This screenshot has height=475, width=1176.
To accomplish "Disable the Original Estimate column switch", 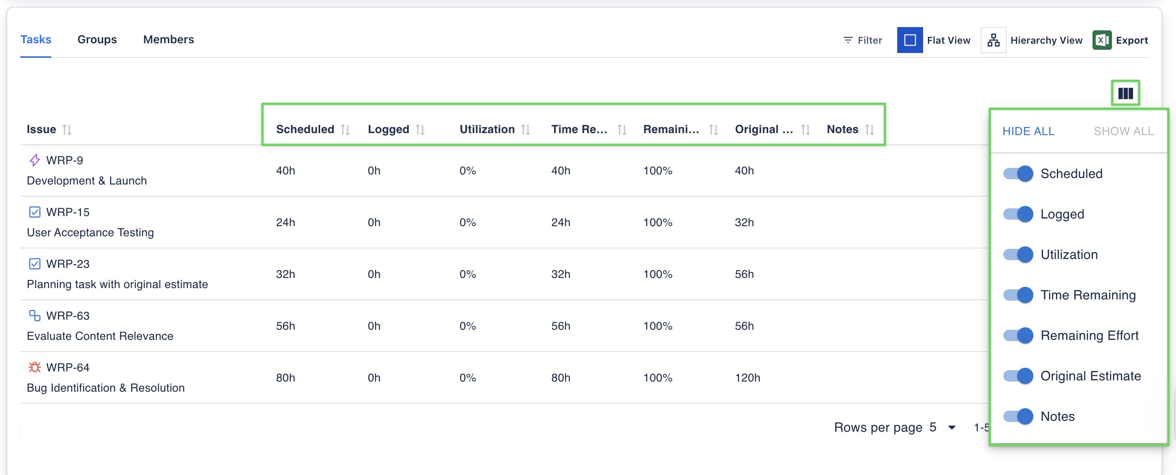I will (1018, 376).
